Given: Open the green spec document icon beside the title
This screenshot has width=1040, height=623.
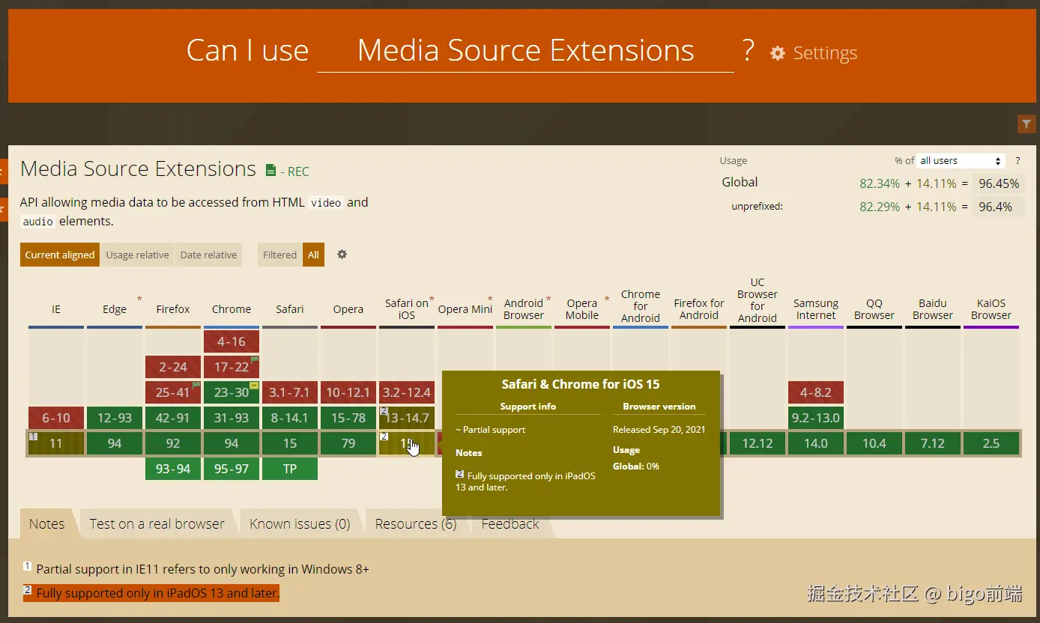Looking at the screenshot, I should pos(270,169).
